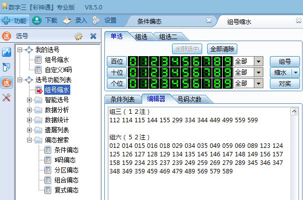Collapse the 偏态搜索 folder
This screenshot has height=200, width=303.
coord(29,140)
